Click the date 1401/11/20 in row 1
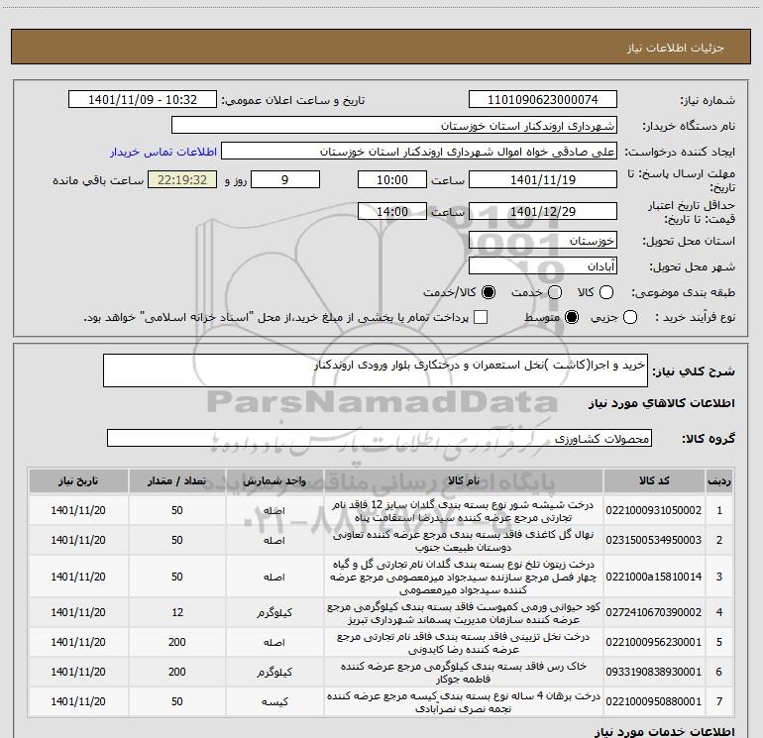 [x=78, y=510]
